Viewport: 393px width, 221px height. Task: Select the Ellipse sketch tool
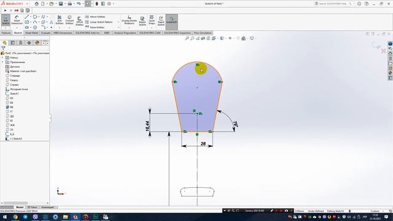(43, 22)
